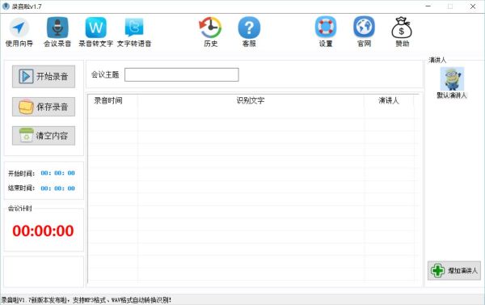
Task: Click the status bar version announcement text
Action: [x=86, y=300]
